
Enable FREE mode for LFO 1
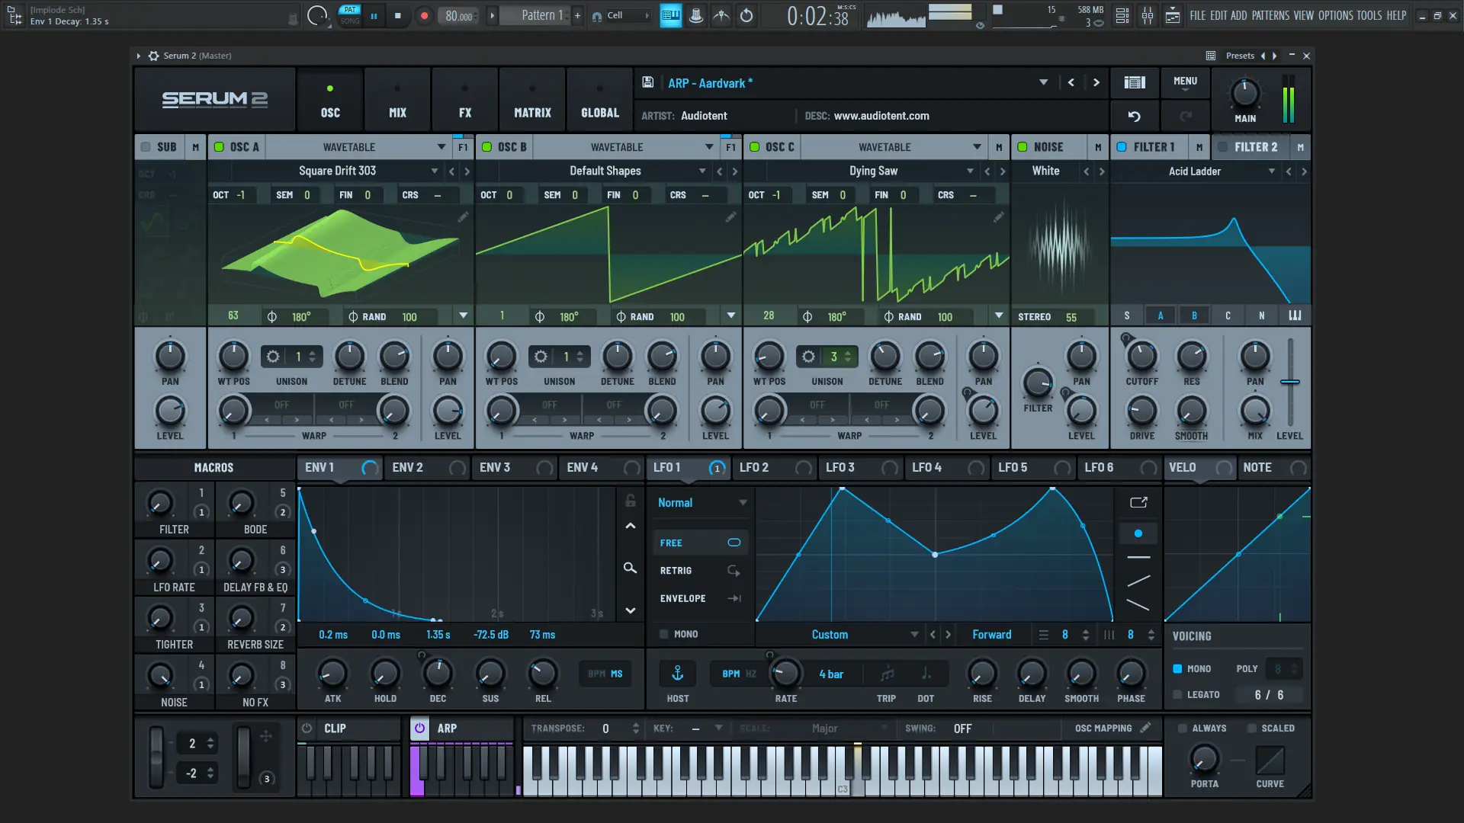coord(700,543)
